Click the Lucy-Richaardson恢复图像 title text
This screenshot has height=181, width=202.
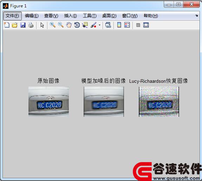[158, 81]
